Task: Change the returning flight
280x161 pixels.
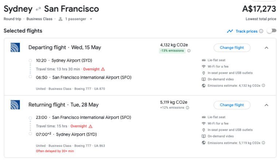Action: point(232,105)
